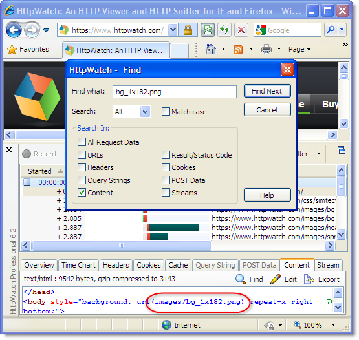Image resolution: width=359 pixels, height=340 pixels.
Task: Collapse the 00:00:00 request group
Action: 27,182
